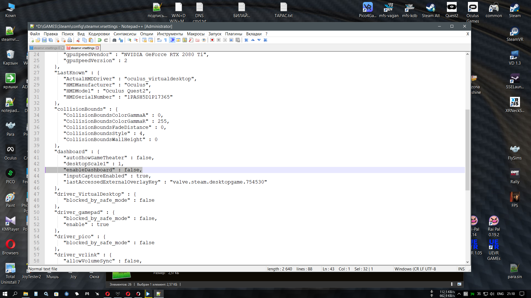Image resolution: width=531 pixels, height=298 pixels.
Task: Click the editor scrollbar down arrow
Action: click(467, 262)
